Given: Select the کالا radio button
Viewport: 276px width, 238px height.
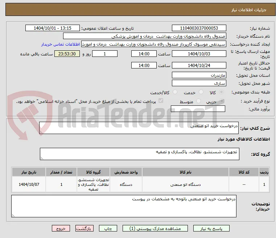Looking at the screenshot, I should coord(222,92).
